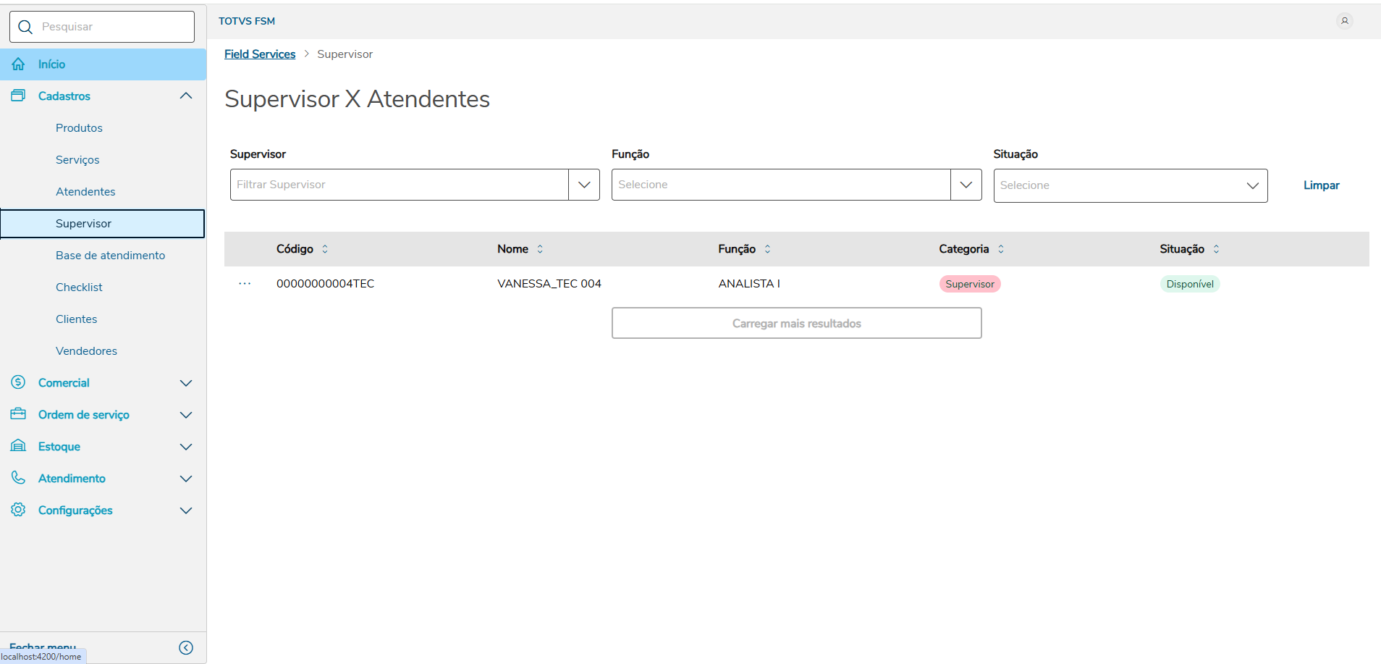Viewport: 1381px width, 664px height.
Task: Click the search magnifier icon
Action: (x=25, y=27)
